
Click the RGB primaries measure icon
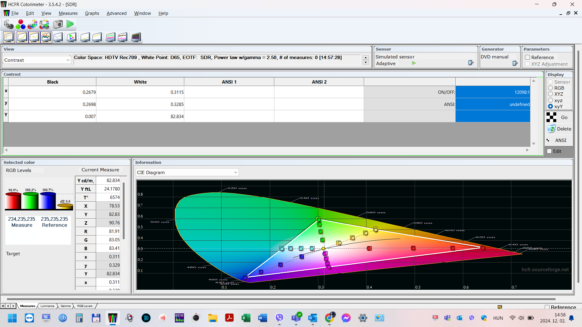21,24
